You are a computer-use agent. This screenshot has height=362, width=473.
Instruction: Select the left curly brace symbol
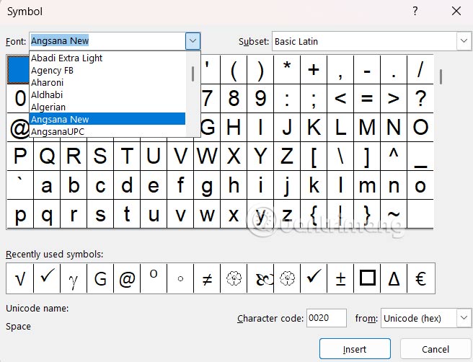click(314, 214)
